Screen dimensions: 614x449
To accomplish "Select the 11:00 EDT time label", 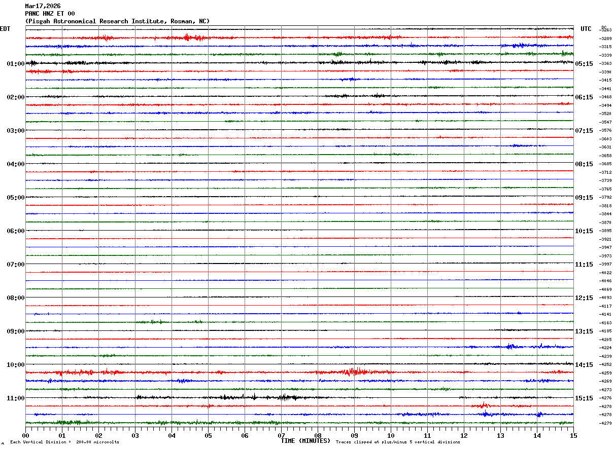I will click(x=16, y=398).
